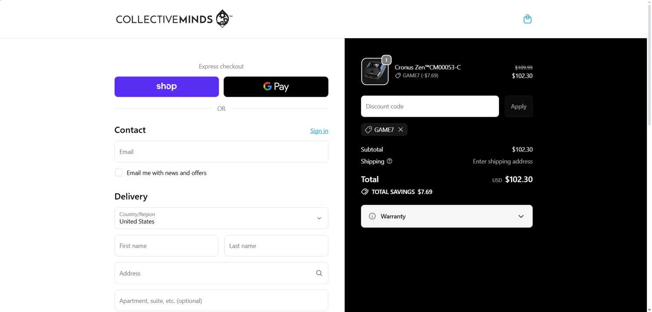The height and width of the screenshot is (312, 652).
Task: Click the CollectiveMinds logo
Action: click(174, 19)
